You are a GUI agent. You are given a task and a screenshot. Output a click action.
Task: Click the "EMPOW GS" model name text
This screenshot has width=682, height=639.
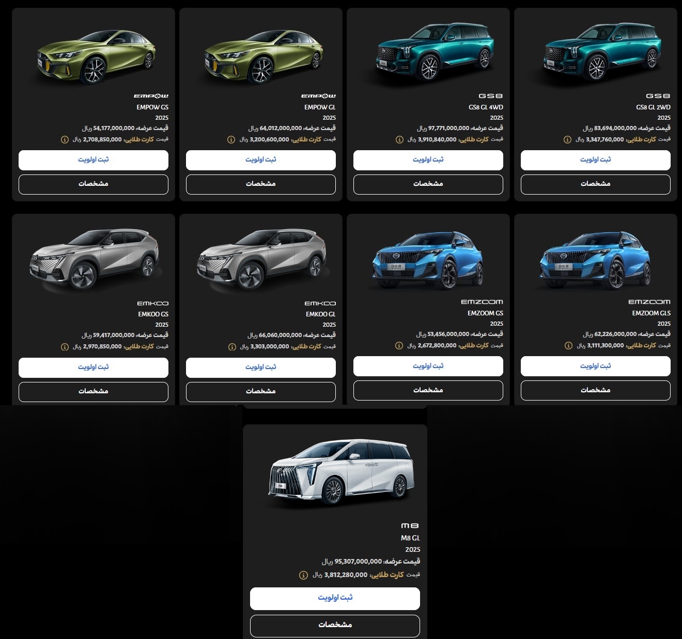[152, 107]
